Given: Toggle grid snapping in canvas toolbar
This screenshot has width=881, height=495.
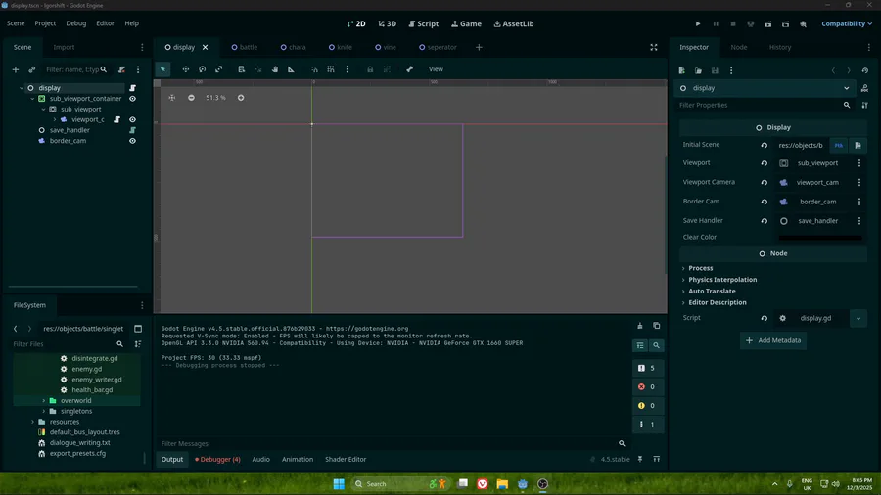Looking at the screenshot, I should pyautogui.click(x=331, y=69).
